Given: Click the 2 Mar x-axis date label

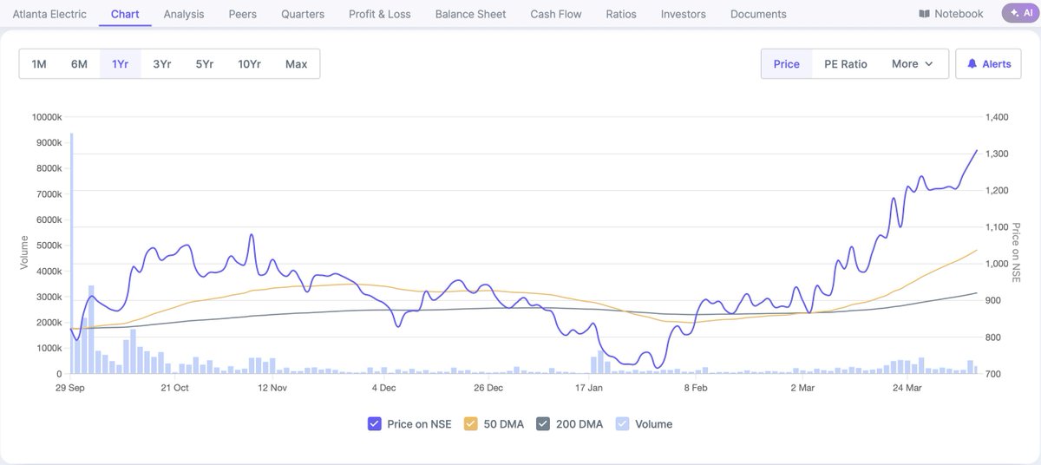Looking at the screenshot, I should [x=802, y=388].
